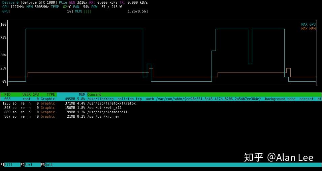Click the MAX MEM legend label
Viewport: 322px width, 171px height.
(x=309, y=29)
